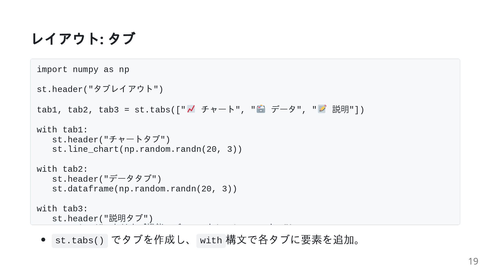Click the st.header("タブレイアウト") code line
The height and width of the screenshot is (276, 490).
click(x=100, y=89)
